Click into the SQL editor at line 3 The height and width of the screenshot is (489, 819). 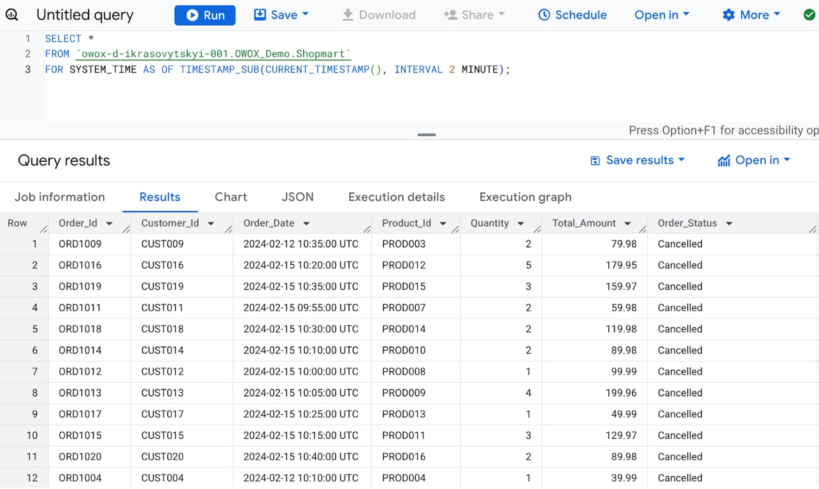pyautogui.click(x=277, y=69)
